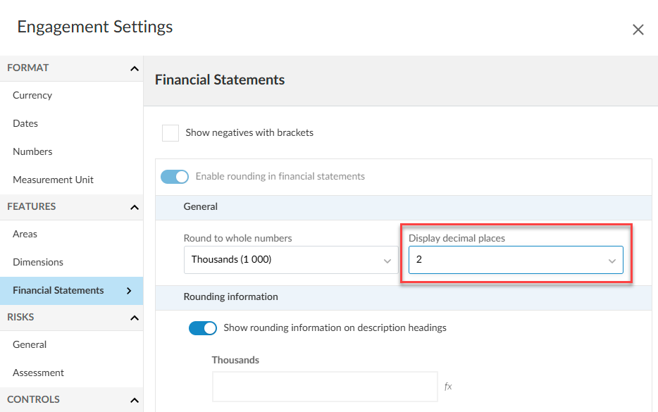Expand the Financial Statements submenu arrow

[128, 291]
